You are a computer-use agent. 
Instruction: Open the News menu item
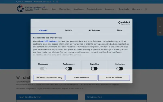click(x=54, y=9)
